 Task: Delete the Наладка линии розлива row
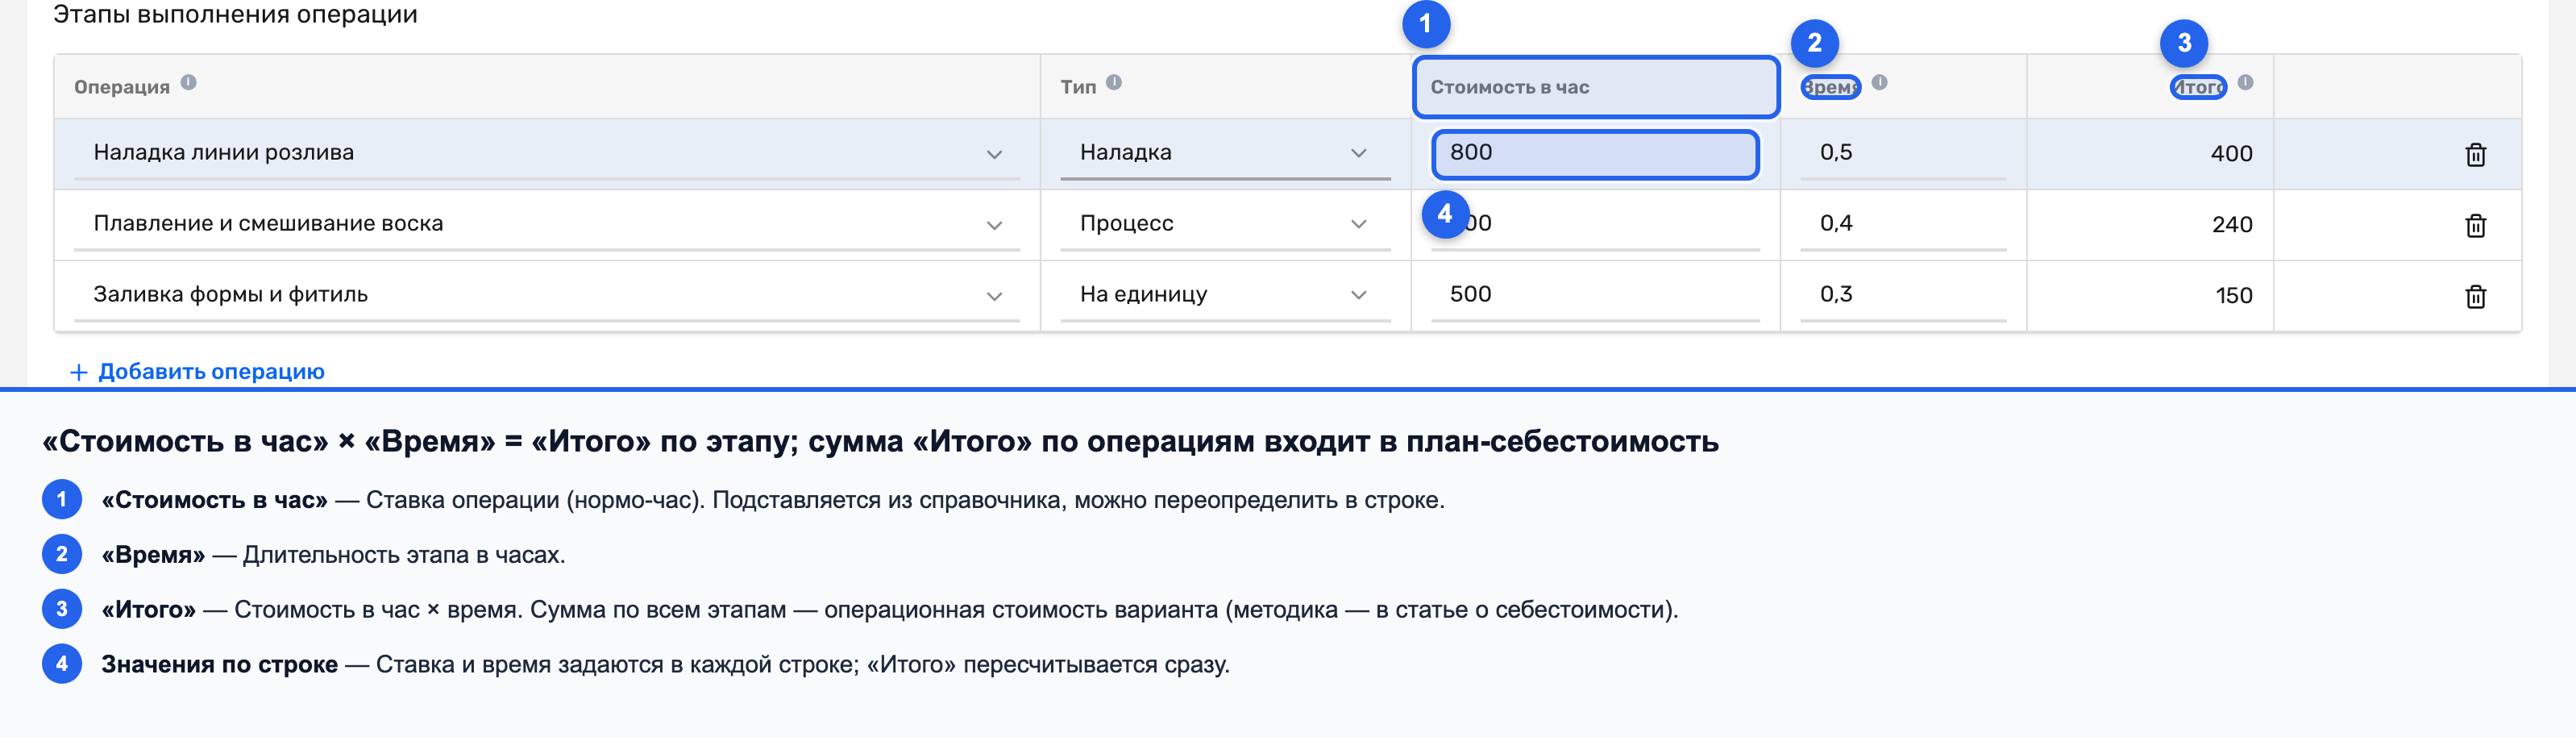tap(2475, 155)
